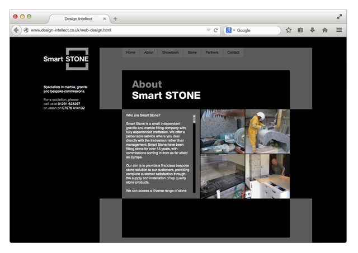
Task: Enter full screen with the expand arrows icon
Action: pyautogui.click(x=339, y=17)
